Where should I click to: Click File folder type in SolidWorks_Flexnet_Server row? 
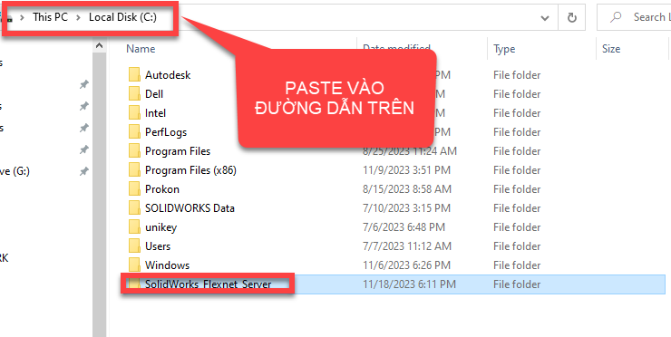[x=517, y=284]
